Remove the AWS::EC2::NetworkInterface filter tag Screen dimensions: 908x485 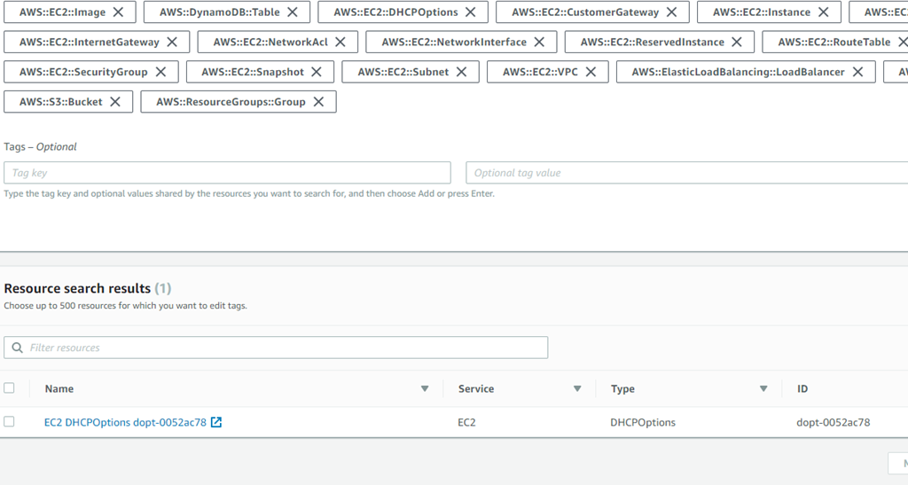[x=539, y=43]
